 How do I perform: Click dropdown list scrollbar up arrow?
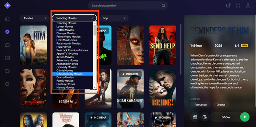coord(95,23)
